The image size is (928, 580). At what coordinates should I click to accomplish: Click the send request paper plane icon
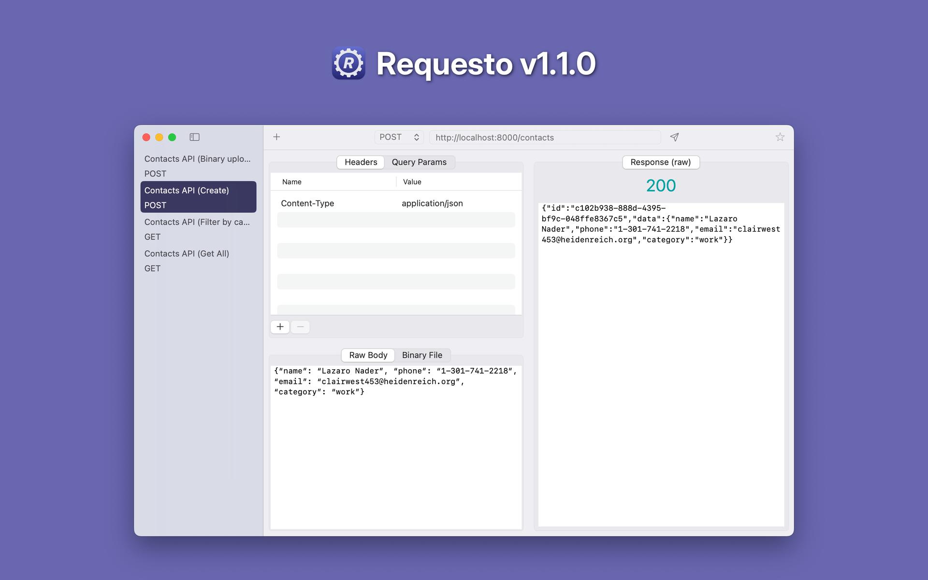coord(674,137)
